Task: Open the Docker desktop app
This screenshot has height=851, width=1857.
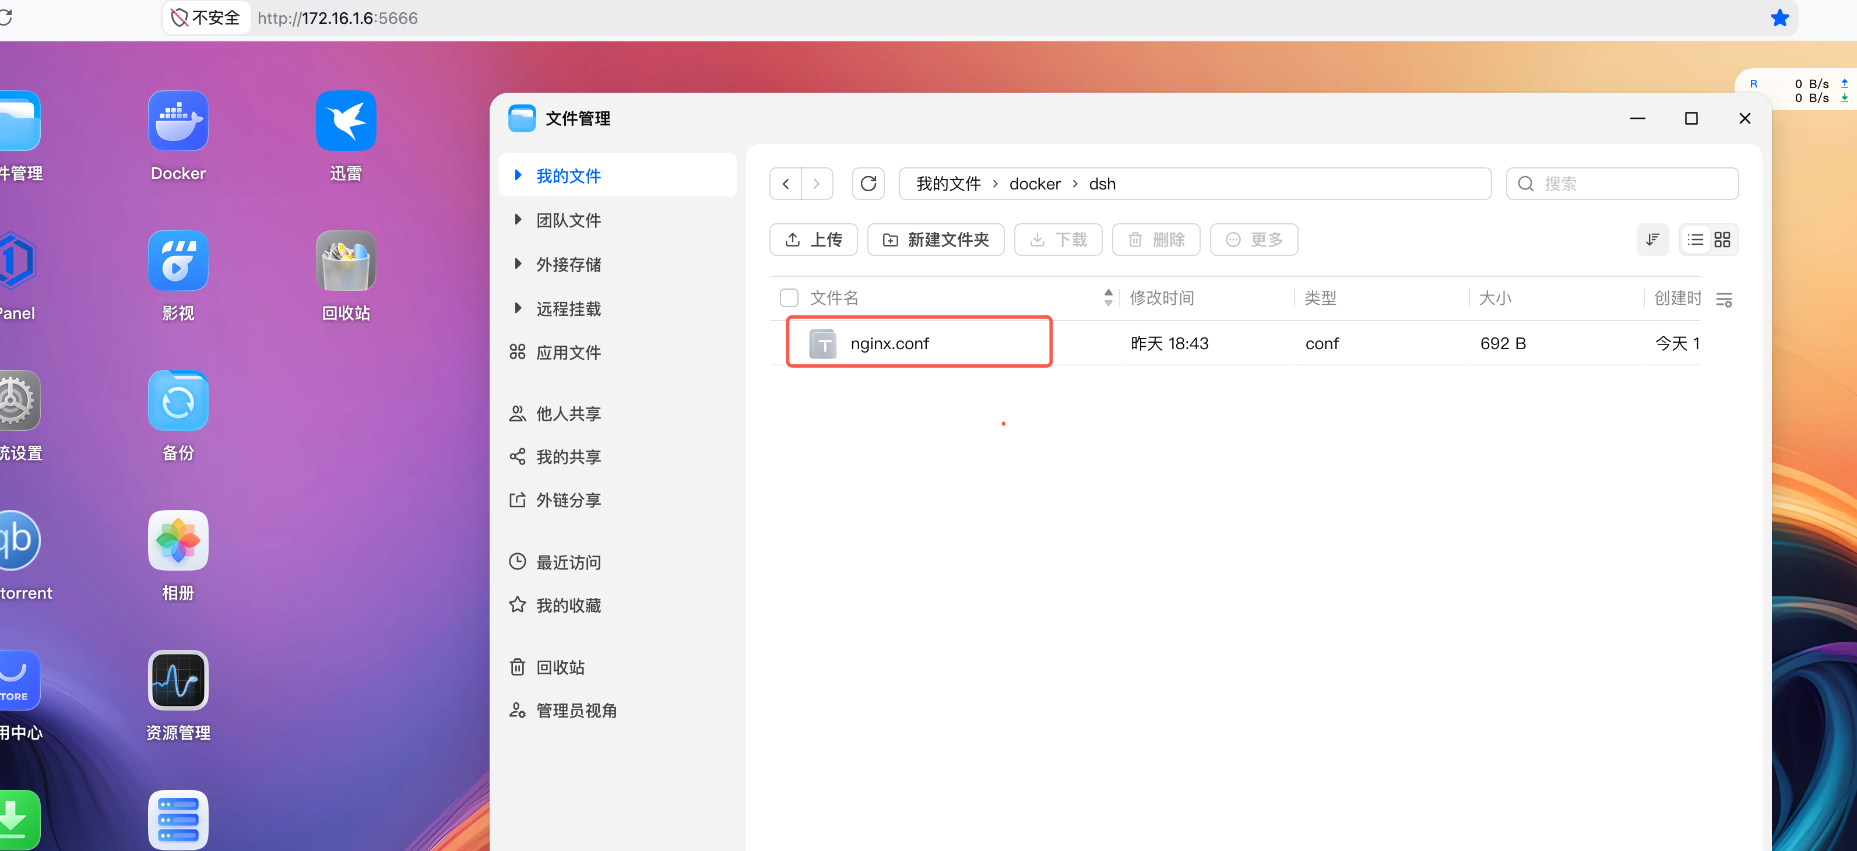Action: [178, 121]
